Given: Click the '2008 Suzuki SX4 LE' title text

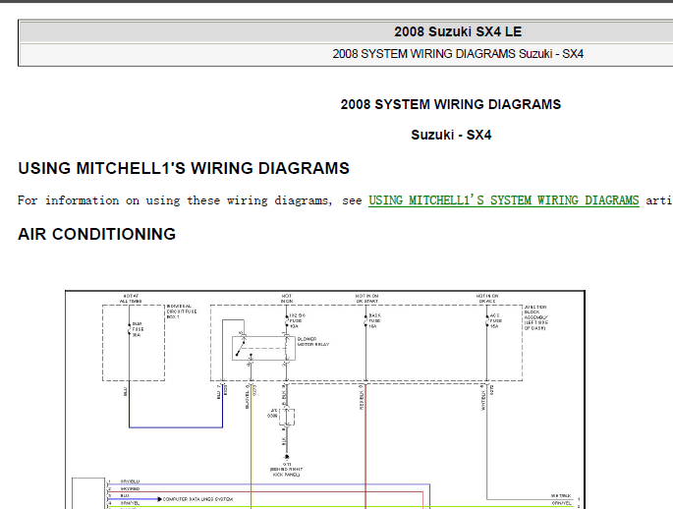Looking at the screenshot, I should tap(458, 31).
